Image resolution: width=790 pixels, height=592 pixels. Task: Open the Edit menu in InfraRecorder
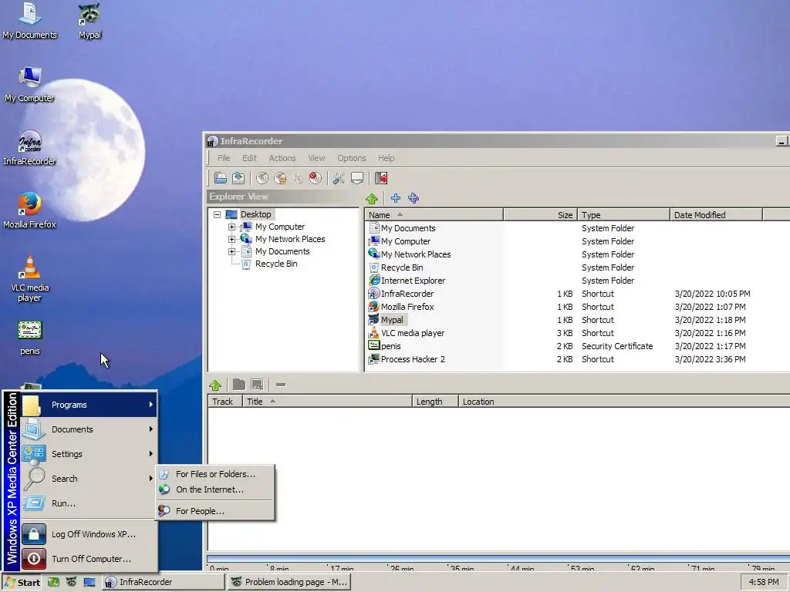tap(249, 158)
